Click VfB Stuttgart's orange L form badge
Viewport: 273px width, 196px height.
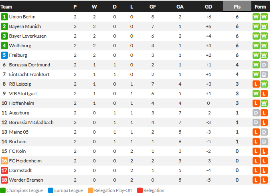[264, 94]
